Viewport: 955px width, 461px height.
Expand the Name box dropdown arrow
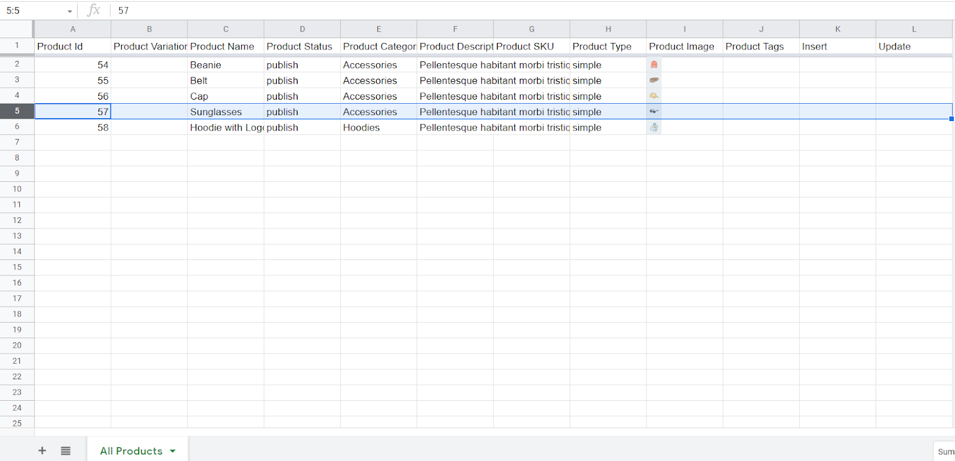(70, 11)
